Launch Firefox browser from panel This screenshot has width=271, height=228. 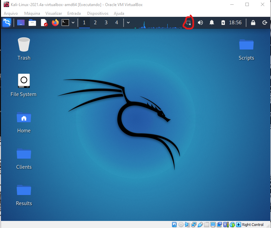[x=55, y=23]
